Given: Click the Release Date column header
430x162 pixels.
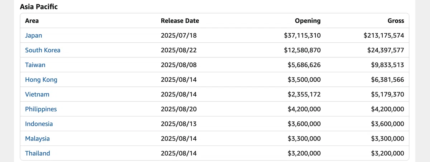Looking at the screenshot, I should (180, 21).
